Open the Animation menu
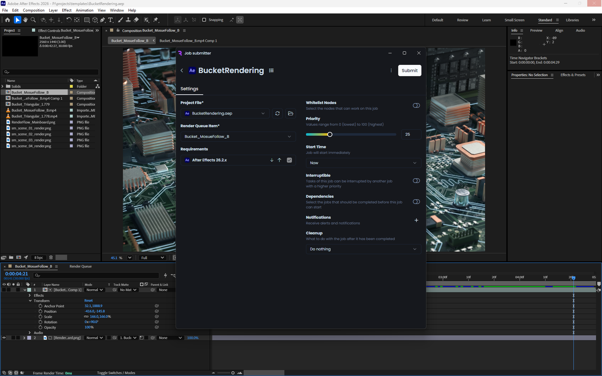Viewport: 602px width, 376px height. point(84,10)
